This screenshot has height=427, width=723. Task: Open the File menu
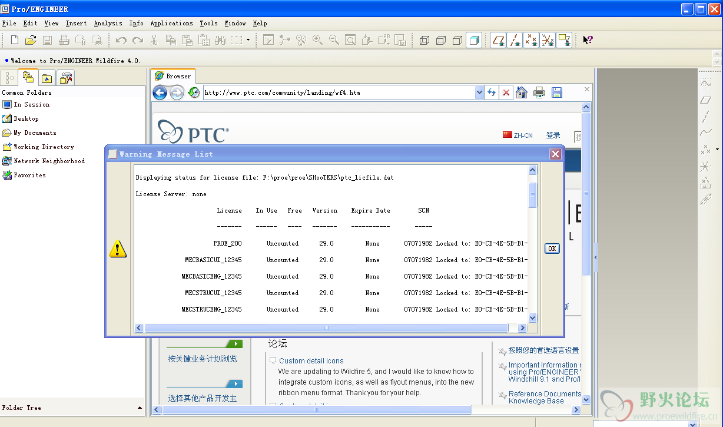pos(9,23)
